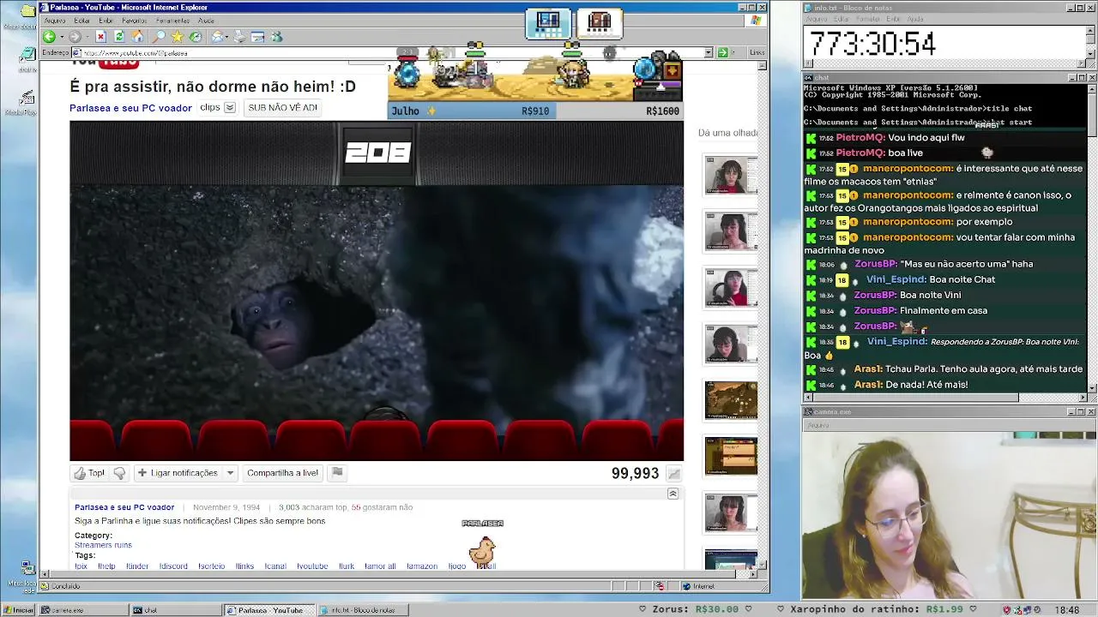Like the video with the Top! button
Viewport: 1098px width, 617px height.
[x=89, y=473]
